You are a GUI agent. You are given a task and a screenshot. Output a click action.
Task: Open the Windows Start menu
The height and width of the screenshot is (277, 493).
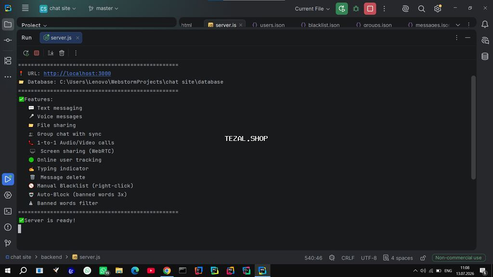[x=8, y=270]
